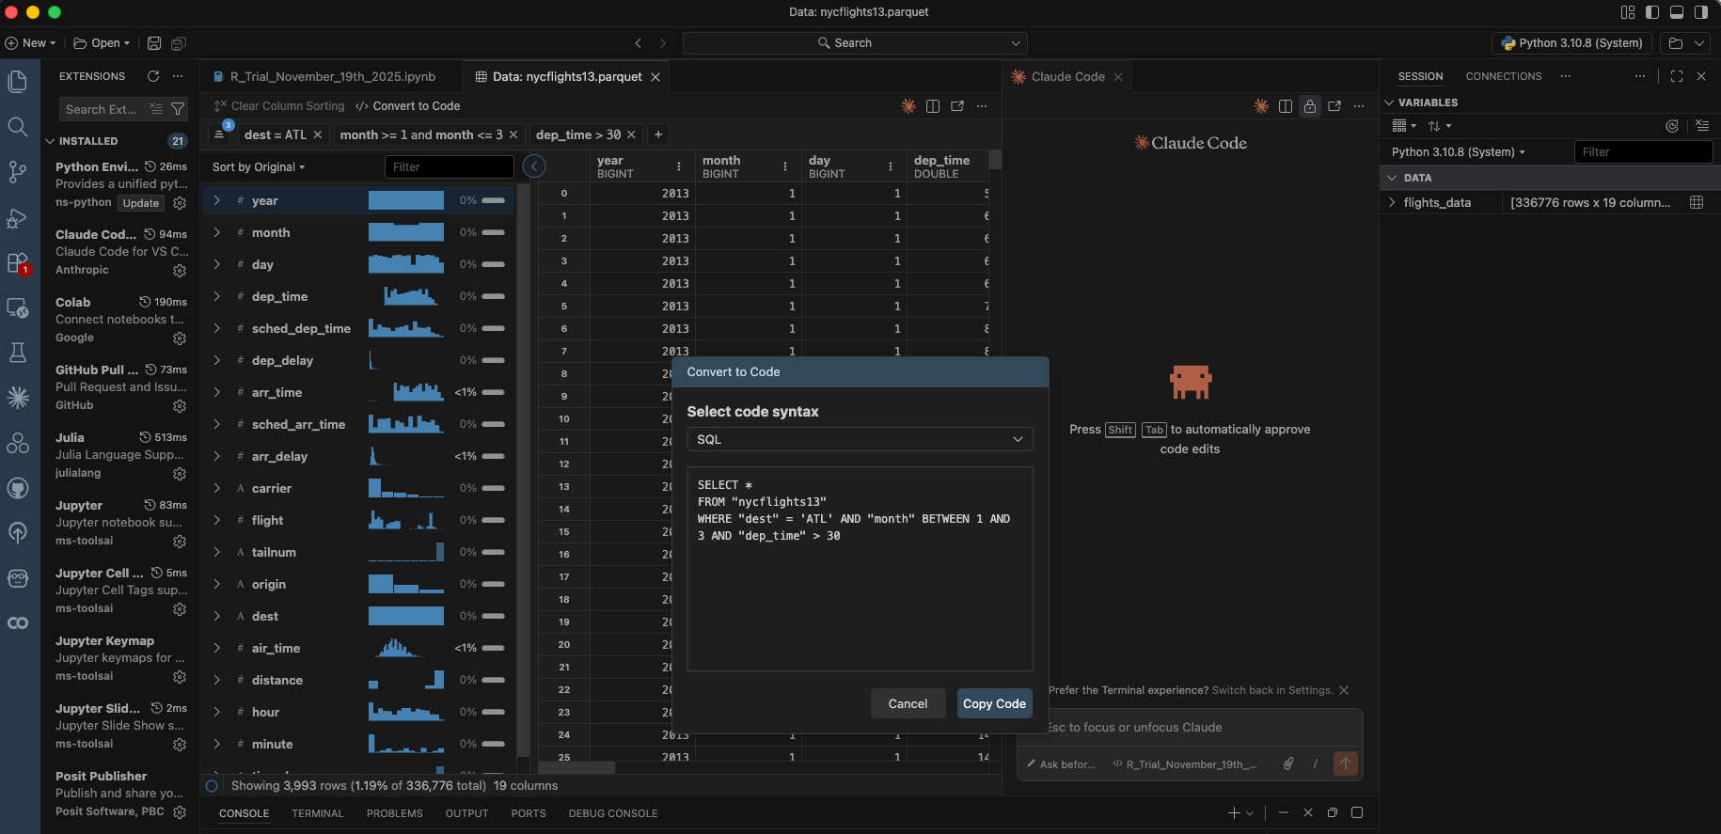Collapse the INSTALLED extensions section
Image resolution: width=1721 pixels, height=834 pixels.
pyautogui.click(x=50, y=141)
